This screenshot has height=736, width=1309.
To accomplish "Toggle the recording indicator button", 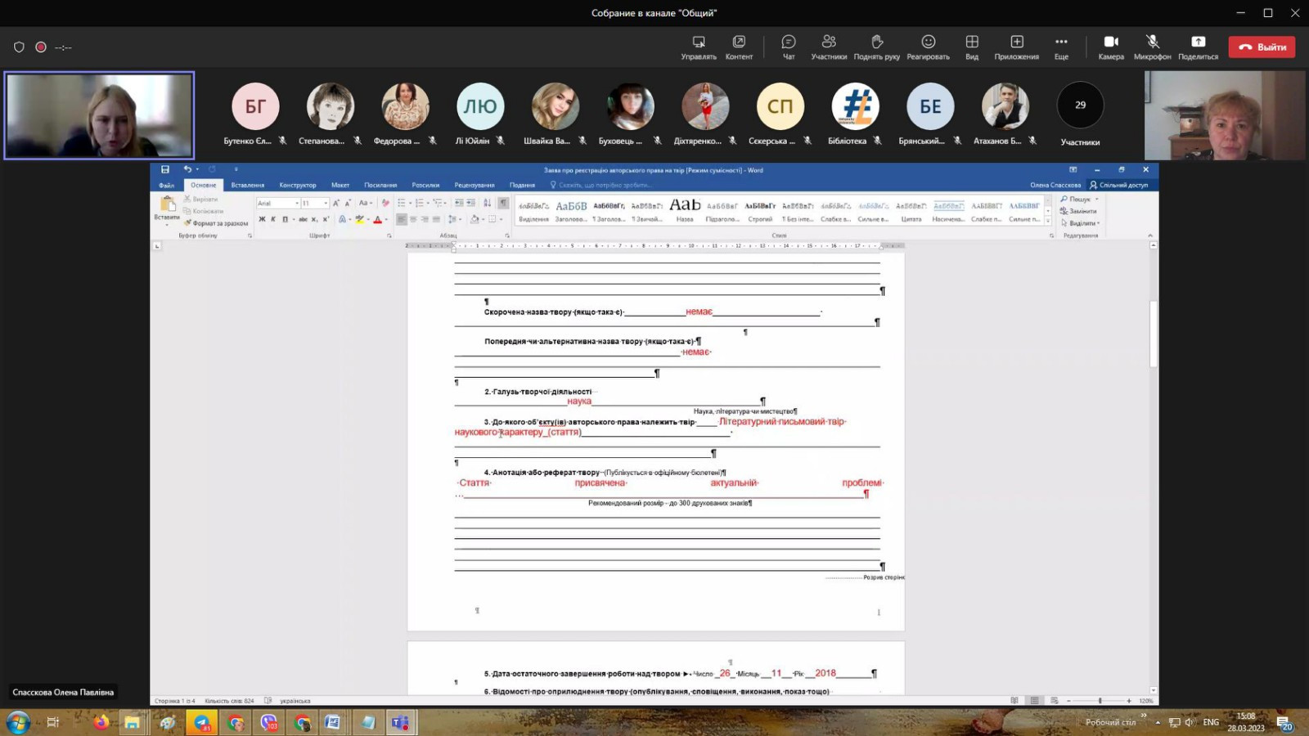I will (x=41, y=47).
